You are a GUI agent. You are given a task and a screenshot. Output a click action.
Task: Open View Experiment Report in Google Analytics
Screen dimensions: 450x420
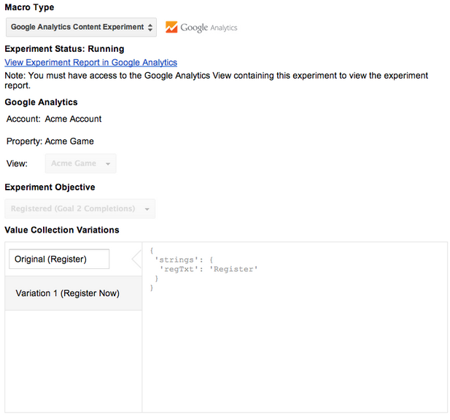(90, 63)
